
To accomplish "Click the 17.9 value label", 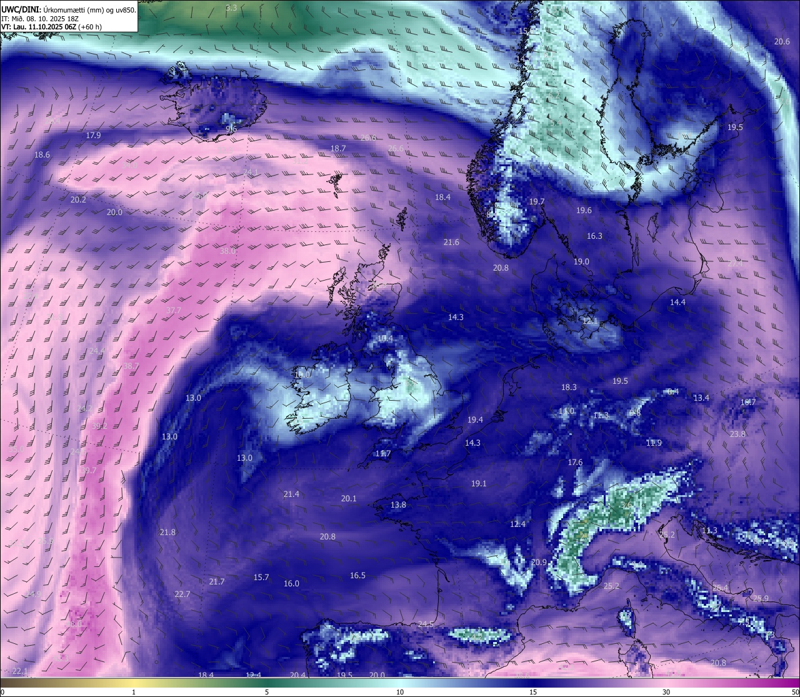I will pos(93,135).
